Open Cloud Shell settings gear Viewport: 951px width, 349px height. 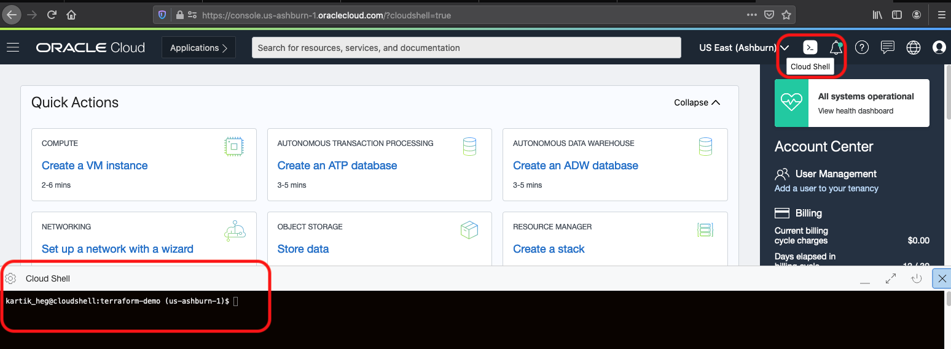pyautogui.click(x=10, y=278)
